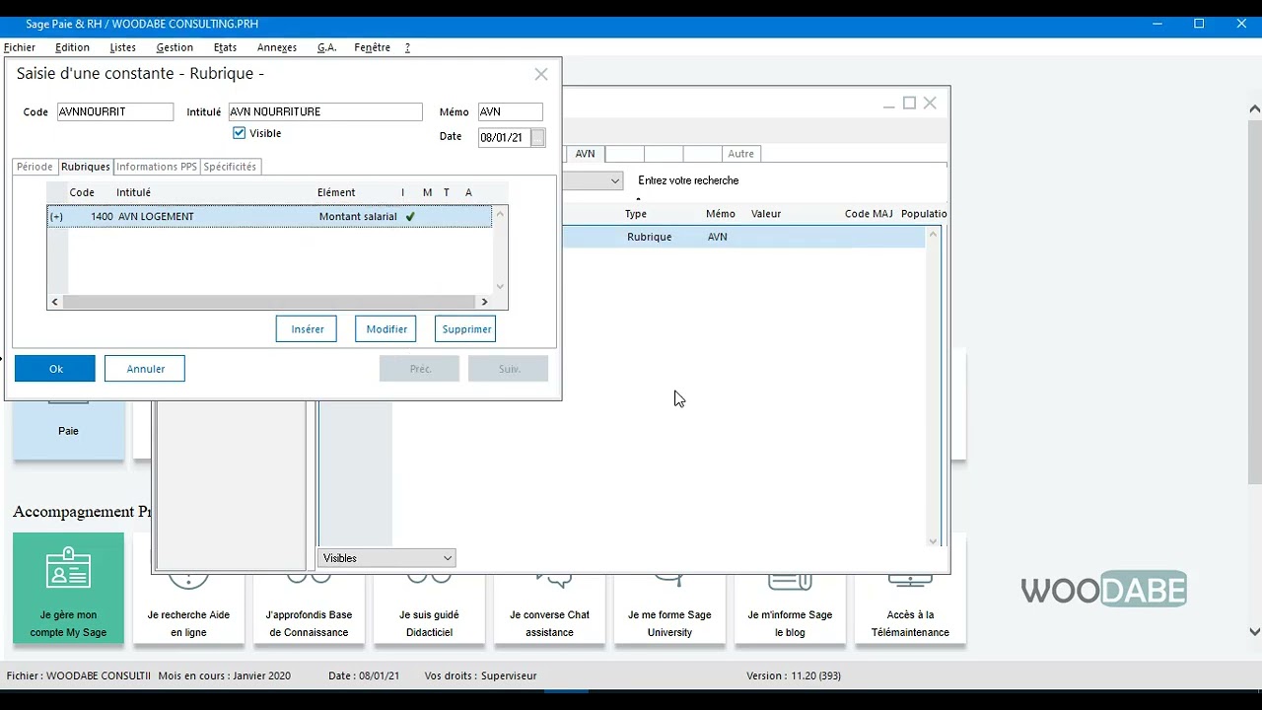
Task: Cancel the dialog with Annuler
Action: click(145, 369)
